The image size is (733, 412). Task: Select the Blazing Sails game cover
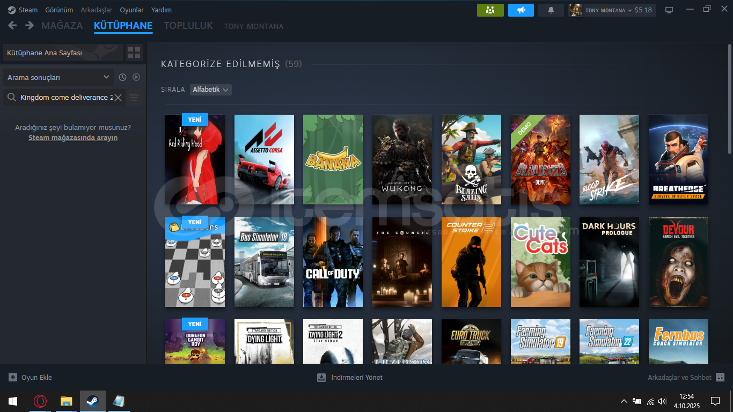coord(471,159)
